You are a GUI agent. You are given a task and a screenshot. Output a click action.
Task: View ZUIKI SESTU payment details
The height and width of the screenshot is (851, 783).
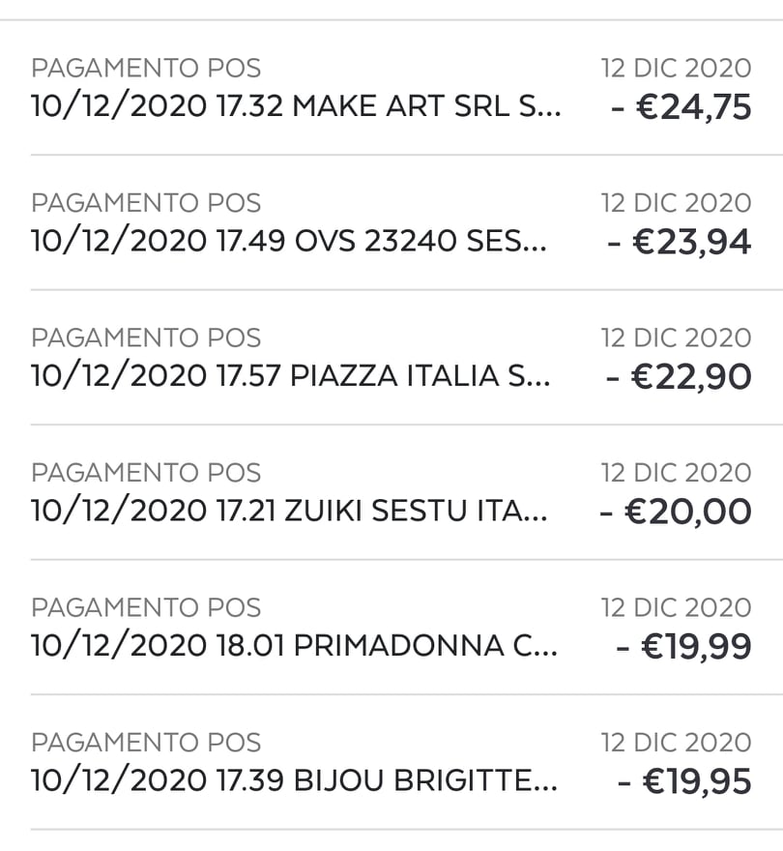click(x=391, y=492)
